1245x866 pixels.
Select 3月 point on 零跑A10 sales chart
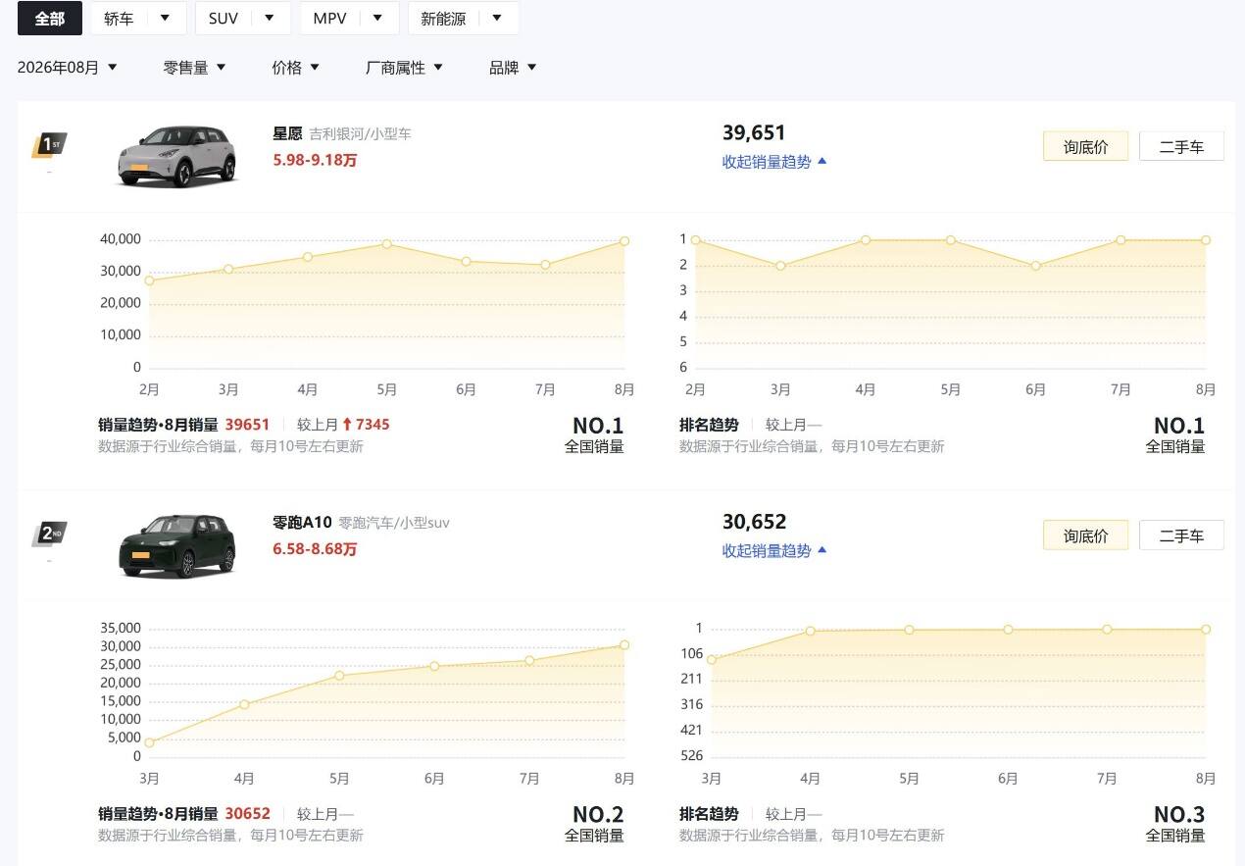tap(149, 742)
